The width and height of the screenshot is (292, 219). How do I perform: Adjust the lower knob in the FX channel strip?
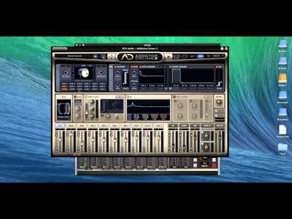click(206, 147)
